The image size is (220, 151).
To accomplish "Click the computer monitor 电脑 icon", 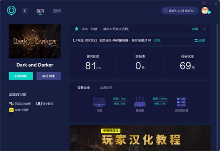I will click(x=99, y=102).
